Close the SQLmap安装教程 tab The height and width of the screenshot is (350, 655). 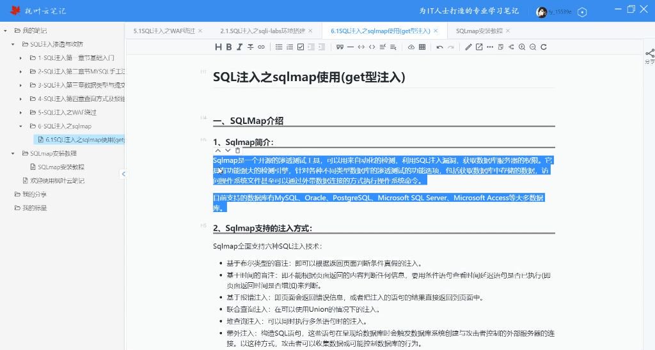pyautogui.click(x=508, y=31)
